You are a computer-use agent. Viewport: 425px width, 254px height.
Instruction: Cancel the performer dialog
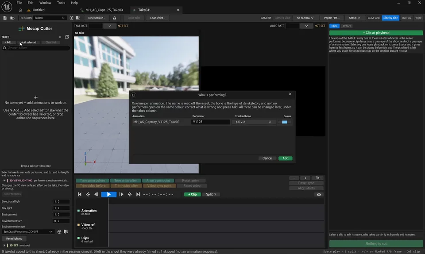[267, 158]
